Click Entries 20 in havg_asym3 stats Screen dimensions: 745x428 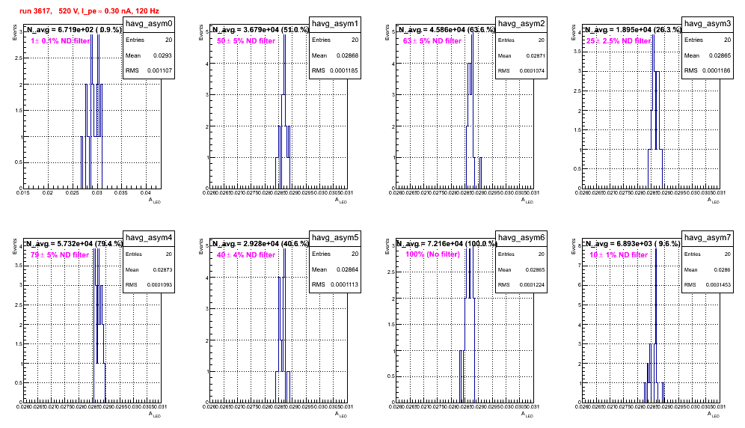pyautogui.click(x=708, y=40)
